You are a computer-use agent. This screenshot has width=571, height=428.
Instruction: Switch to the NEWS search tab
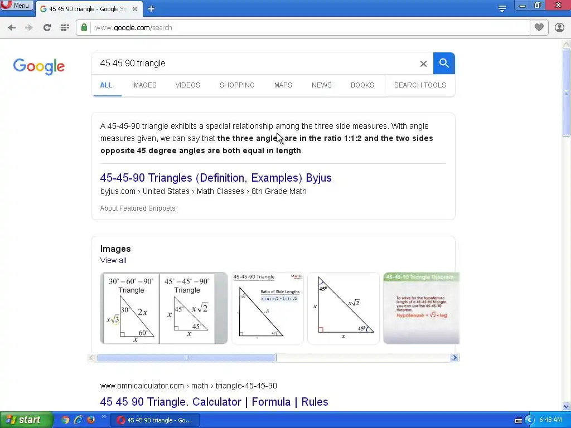(322, 85)
